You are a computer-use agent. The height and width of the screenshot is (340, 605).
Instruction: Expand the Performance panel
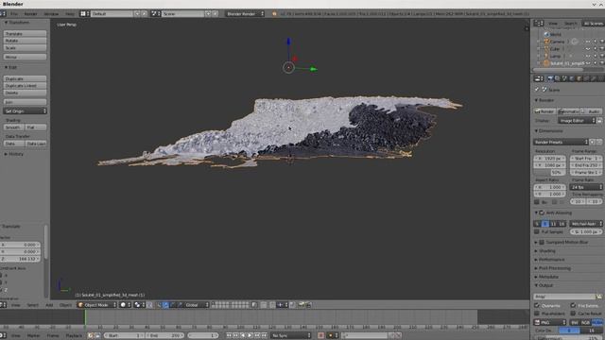(x=552, y=260)
